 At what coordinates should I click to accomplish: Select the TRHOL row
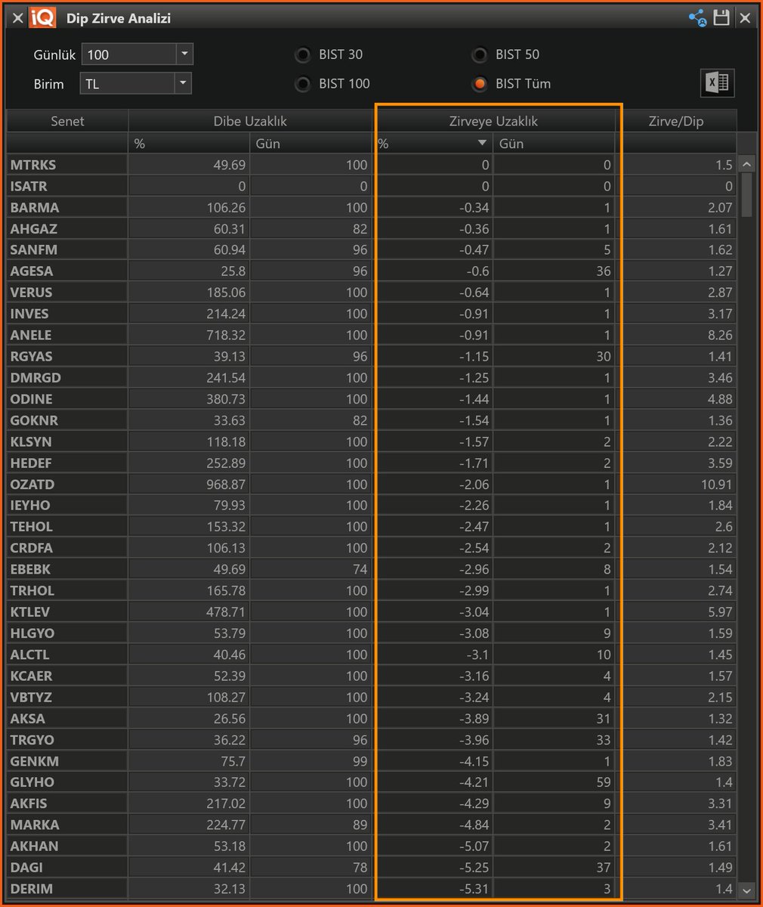[372, 590]
